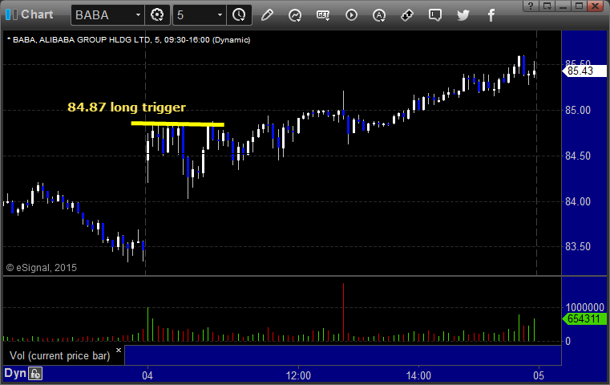
Task: Click the tall red volume spike bar
Action: [x=343, y=312]
